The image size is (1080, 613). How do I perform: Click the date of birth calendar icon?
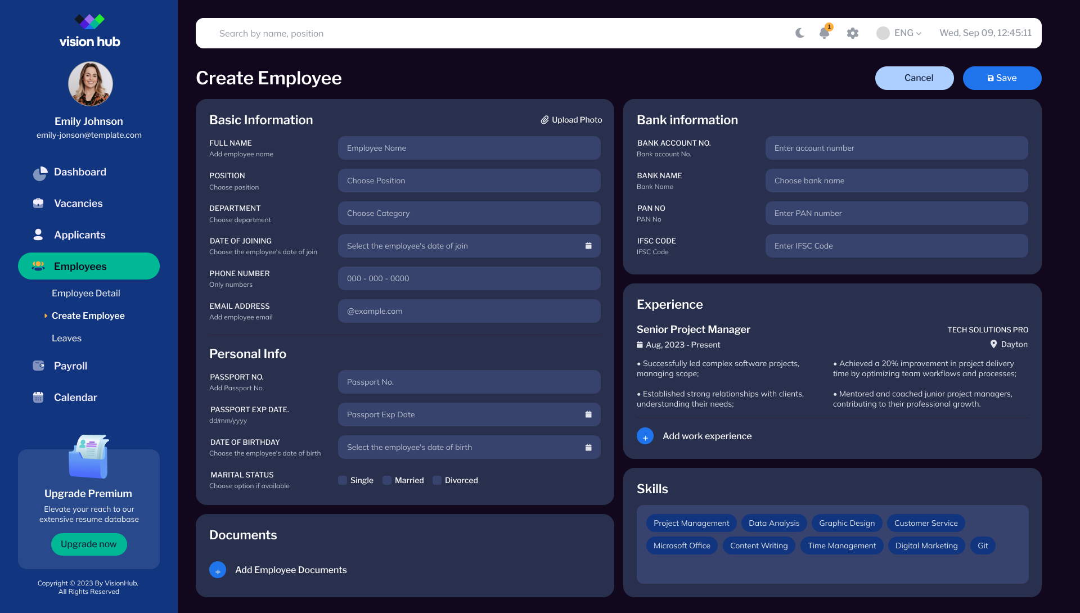[x=588, y=447]
